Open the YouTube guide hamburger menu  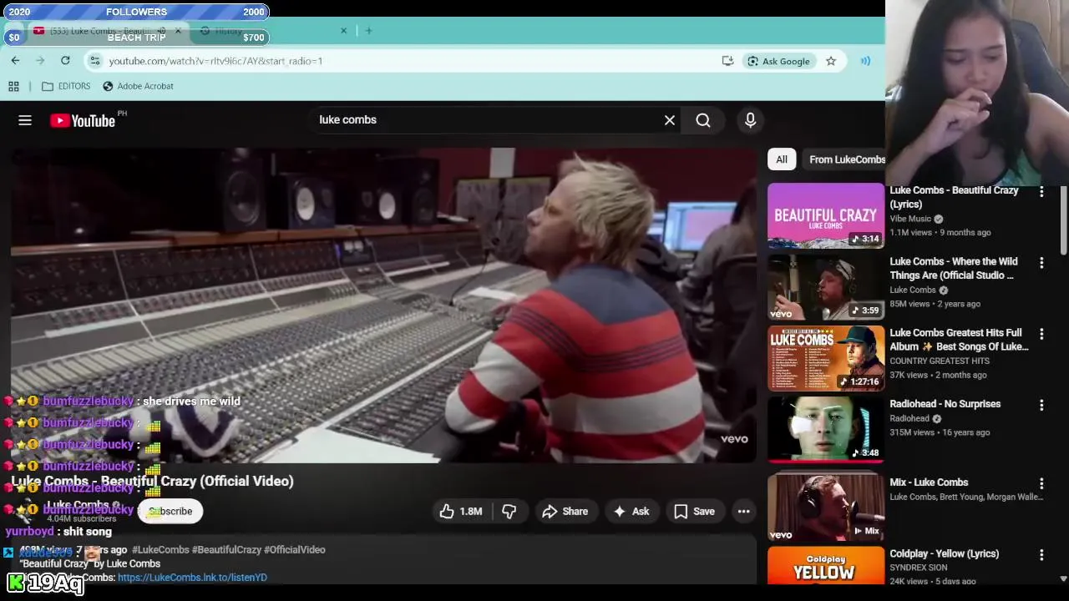click(25, 120)
